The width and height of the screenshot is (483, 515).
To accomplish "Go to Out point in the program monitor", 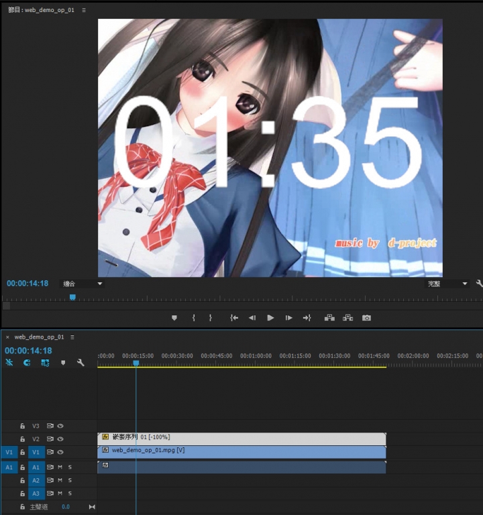I will click(x=307, y=318).
